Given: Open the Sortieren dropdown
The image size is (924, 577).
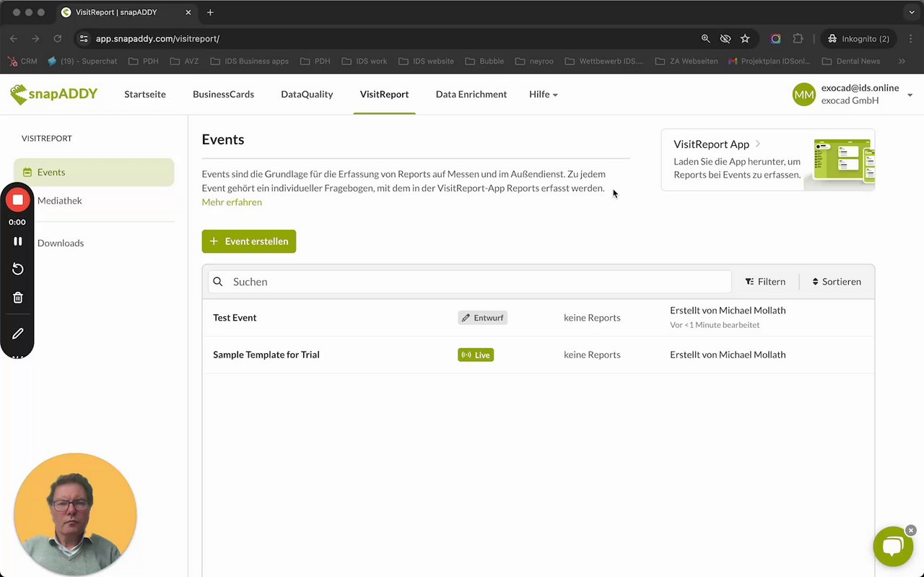Looking at the screenshot, I should (x=837, y=282).
